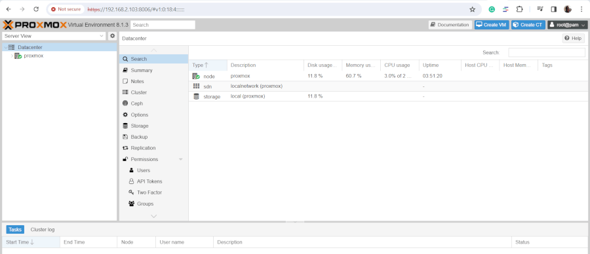Collapse the bottom log panel handle
Image resolution: width=590 pixels, height=254 pixels.
[295, 222]
